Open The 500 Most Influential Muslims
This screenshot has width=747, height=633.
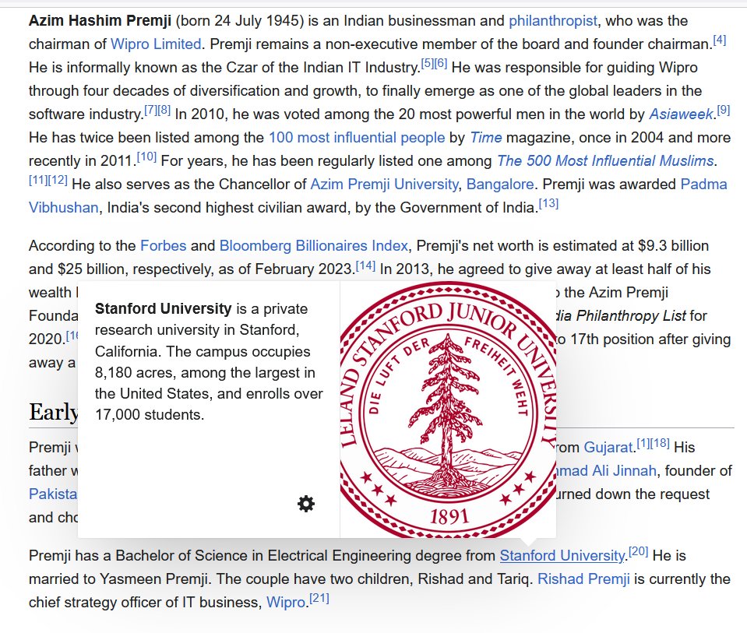pos(605,161)
